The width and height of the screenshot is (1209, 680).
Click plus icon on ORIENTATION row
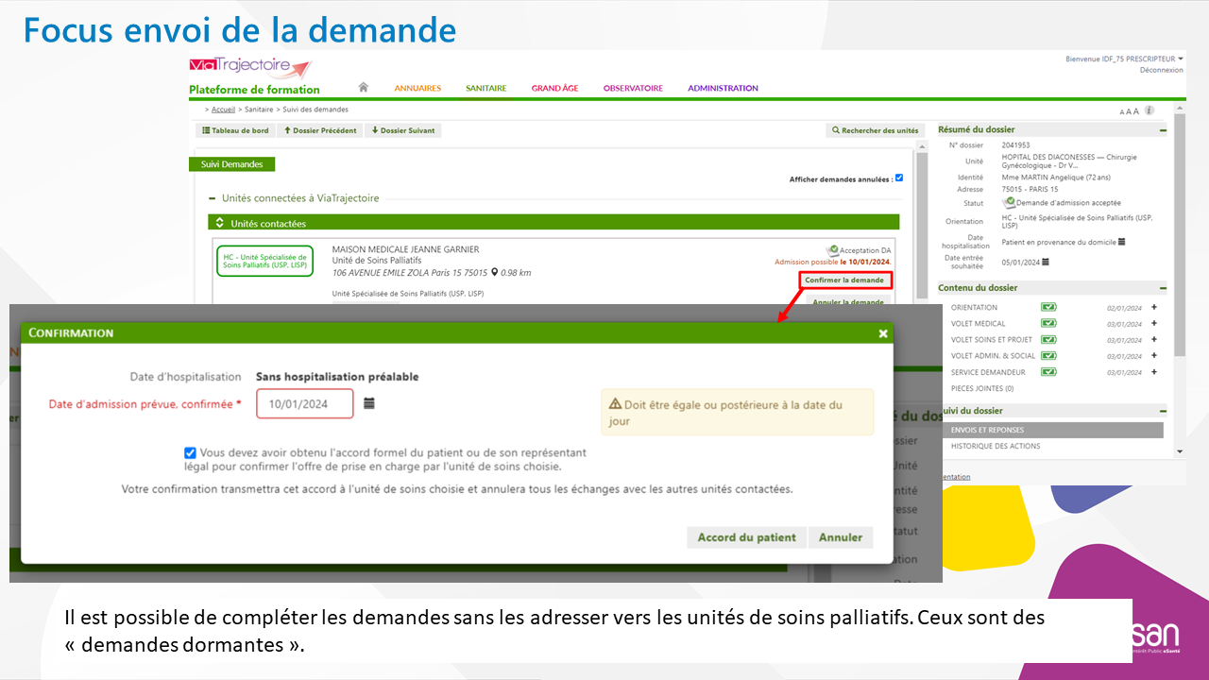(x=1154, y=307)
